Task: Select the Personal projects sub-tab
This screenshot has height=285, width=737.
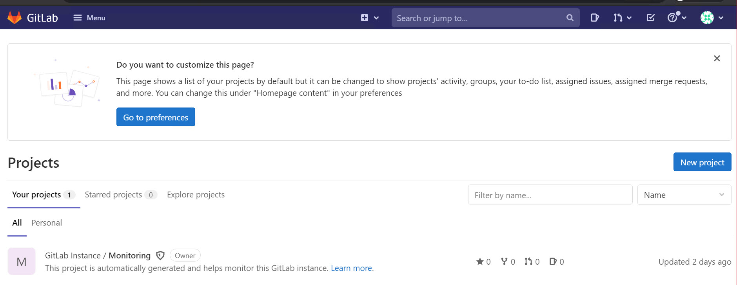Action: (x=47, y=223)
